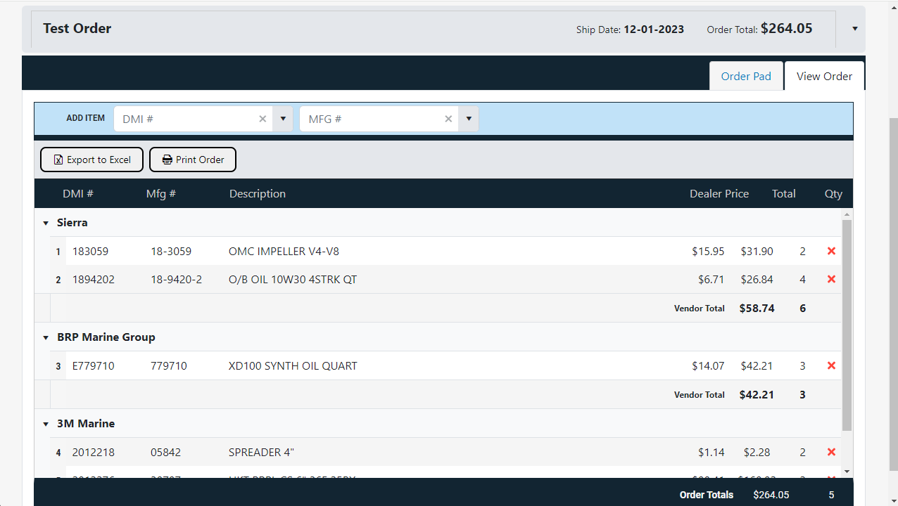This screenshot has width=898, height=506.
Task: Click the Sierra vendor name
Action: [x=72, y=222]
